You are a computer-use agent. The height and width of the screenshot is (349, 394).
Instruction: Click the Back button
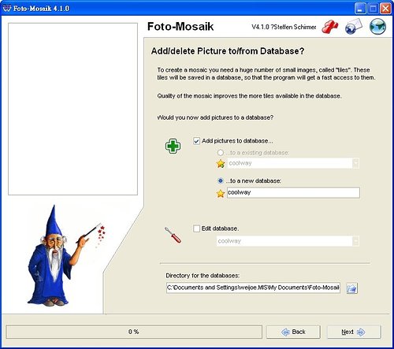pos(293,332)
